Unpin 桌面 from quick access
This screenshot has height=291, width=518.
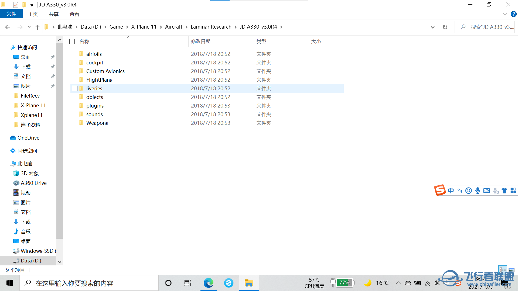coord(53,57)
